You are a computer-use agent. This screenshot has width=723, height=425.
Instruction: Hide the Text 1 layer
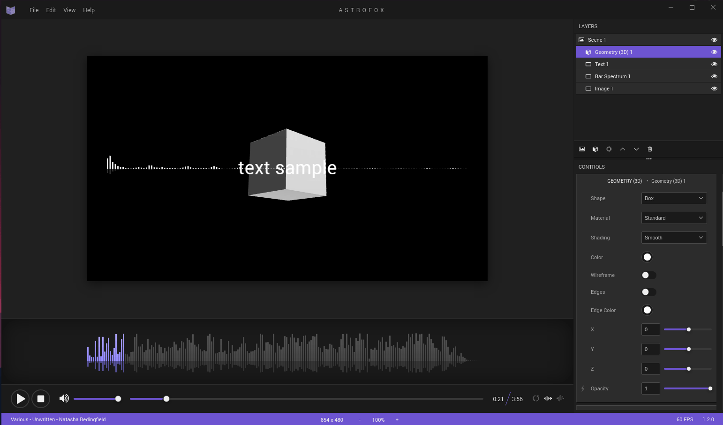click(x=714, y=64)
